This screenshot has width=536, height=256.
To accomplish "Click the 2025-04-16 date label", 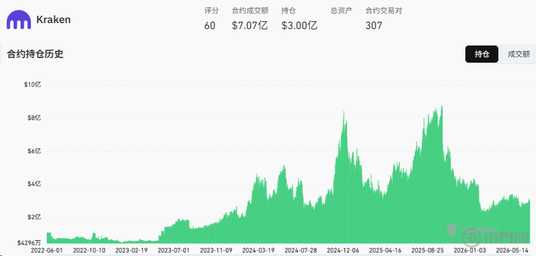I will click(x=385, y=250).
